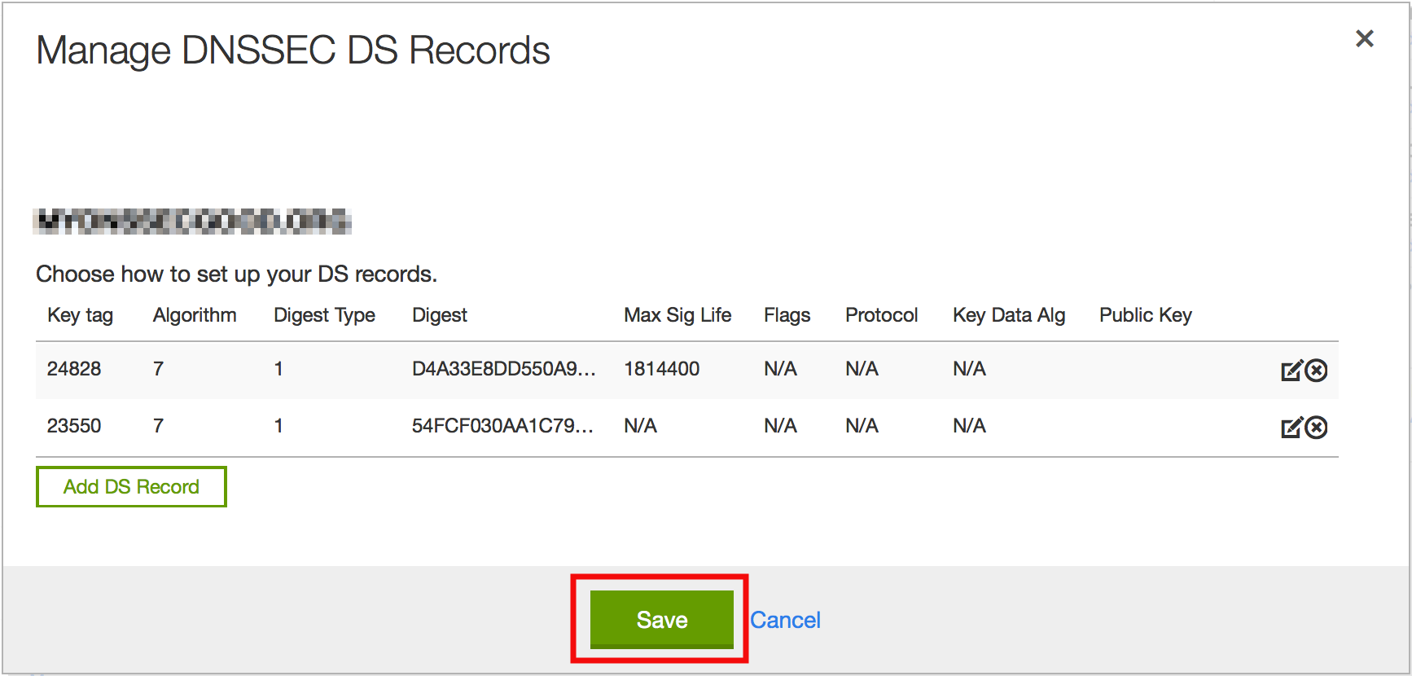The image size is (1412, 676).
Task: Remove the DS record with key tag 23550
Action: click(x=1316, y=428)
